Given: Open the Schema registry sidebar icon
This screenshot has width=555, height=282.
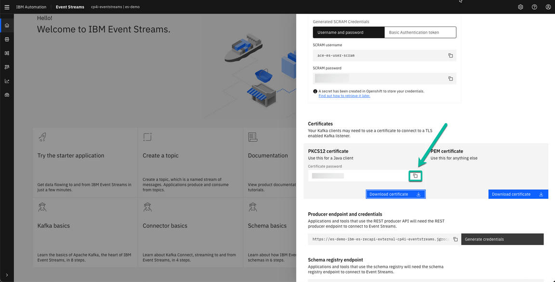Looking at the screenshot, I should pos(7,53).
